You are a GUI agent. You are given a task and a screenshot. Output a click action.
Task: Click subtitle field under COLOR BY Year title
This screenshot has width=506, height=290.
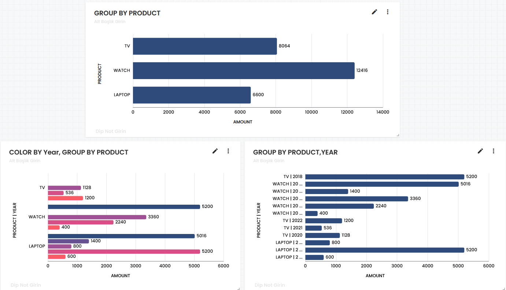tap(25, 161)
